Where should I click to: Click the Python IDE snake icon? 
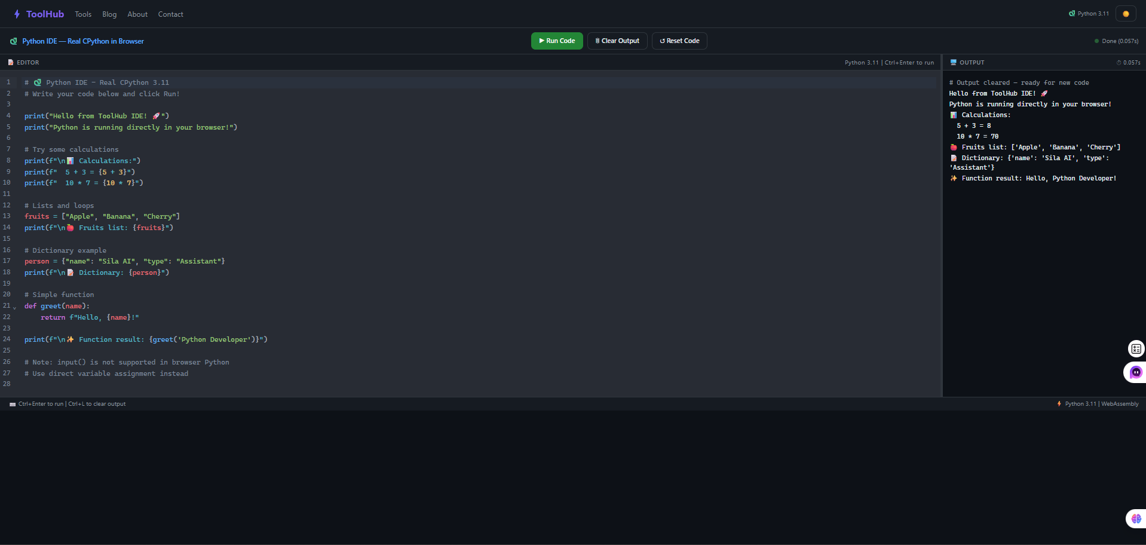point(13,41)
